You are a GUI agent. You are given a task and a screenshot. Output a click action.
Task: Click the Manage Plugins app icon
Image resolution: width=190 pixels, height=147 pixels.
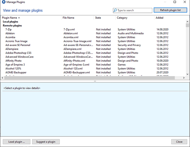pyautogui.click(x=4, y=2)
